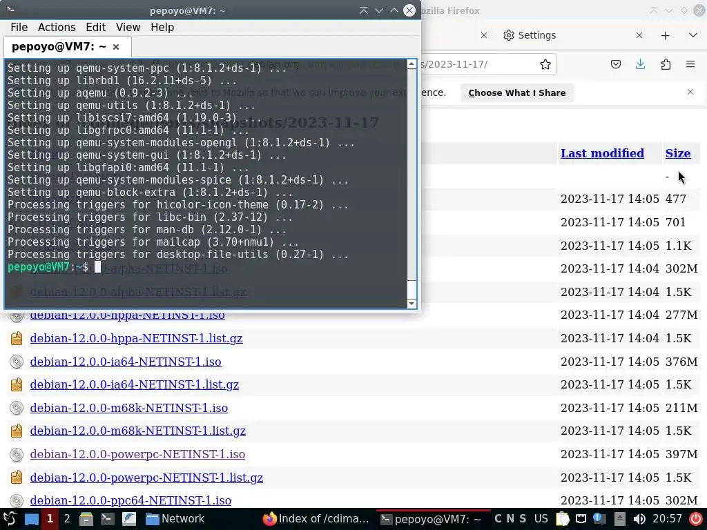This screenshot has width=707, height=530.
Task: Open Firefox Pocket save icon
Action: (x=615, y=64)
